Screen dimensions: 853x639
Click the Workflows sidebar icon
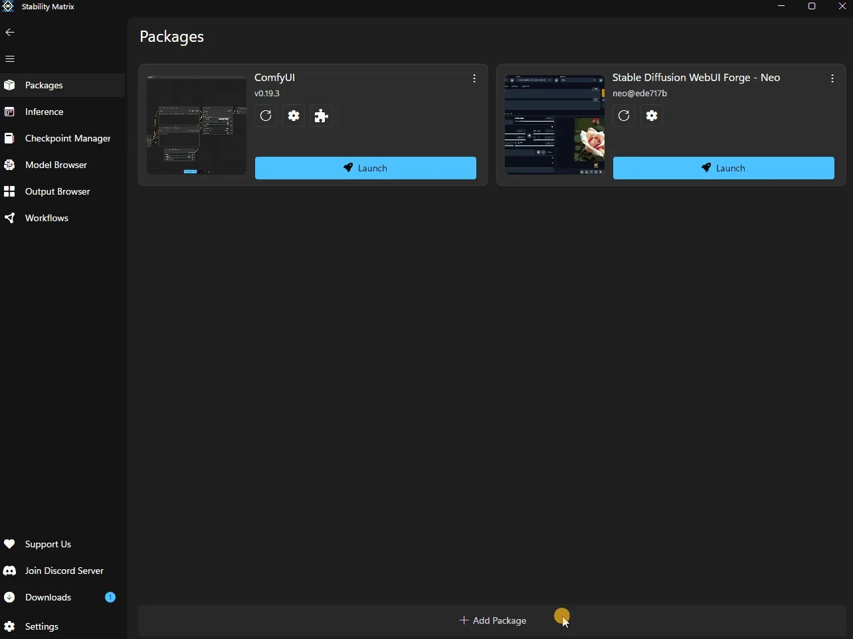click(x=9, y=219)
